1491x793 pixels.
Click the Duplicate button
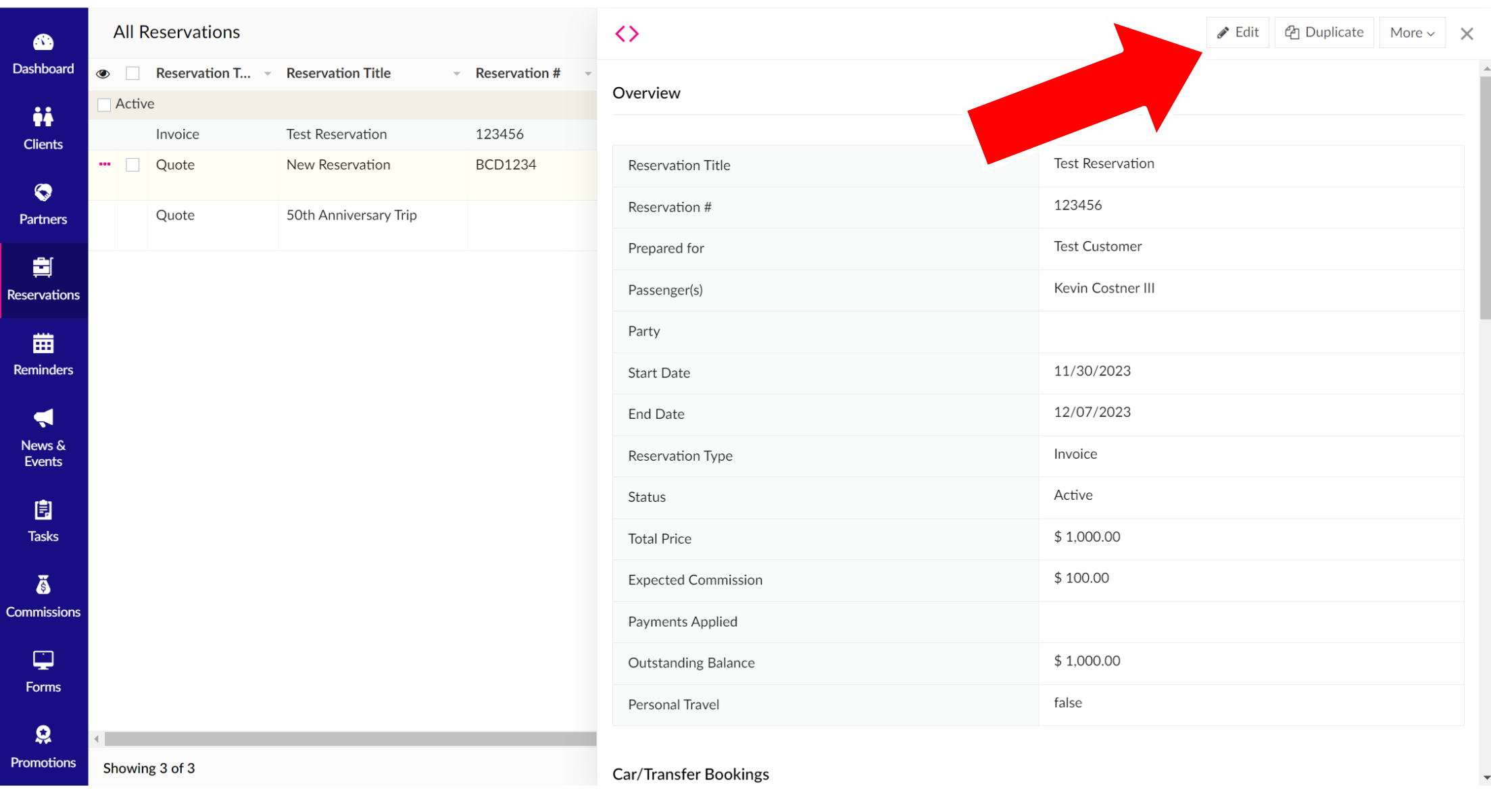(1324, 32)
